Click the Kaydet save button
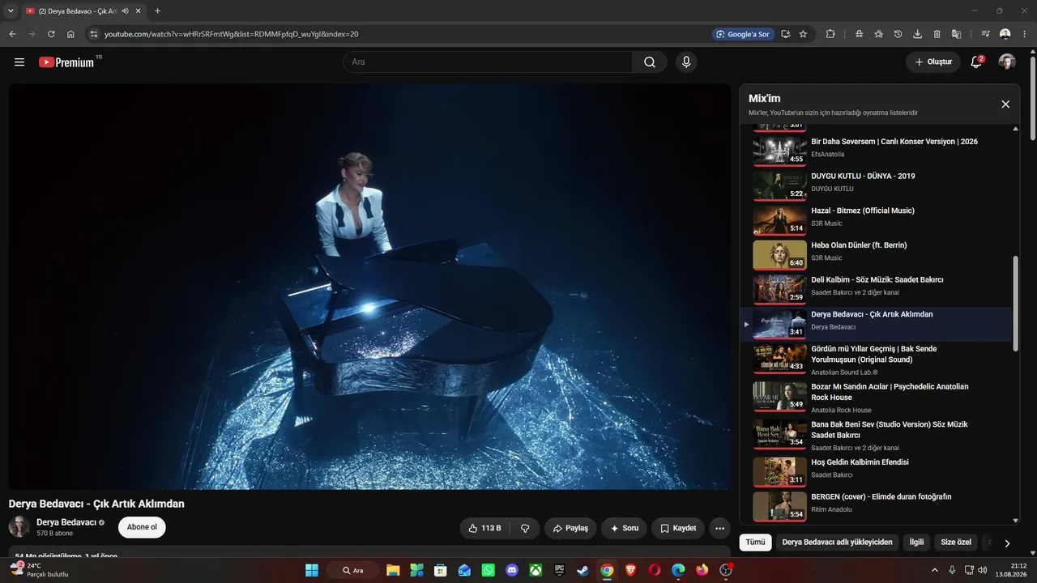This screenshot has height=583, width=1037. click(x=678, y=528)
